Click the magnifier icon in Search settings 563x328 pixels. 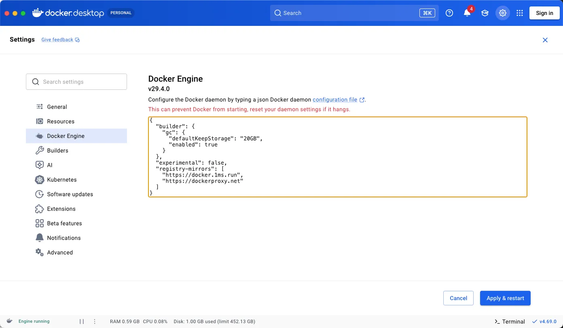36,82
